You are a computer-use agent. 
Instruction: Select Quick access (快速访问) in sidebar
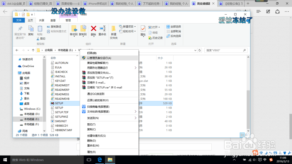tap(26, 59)
